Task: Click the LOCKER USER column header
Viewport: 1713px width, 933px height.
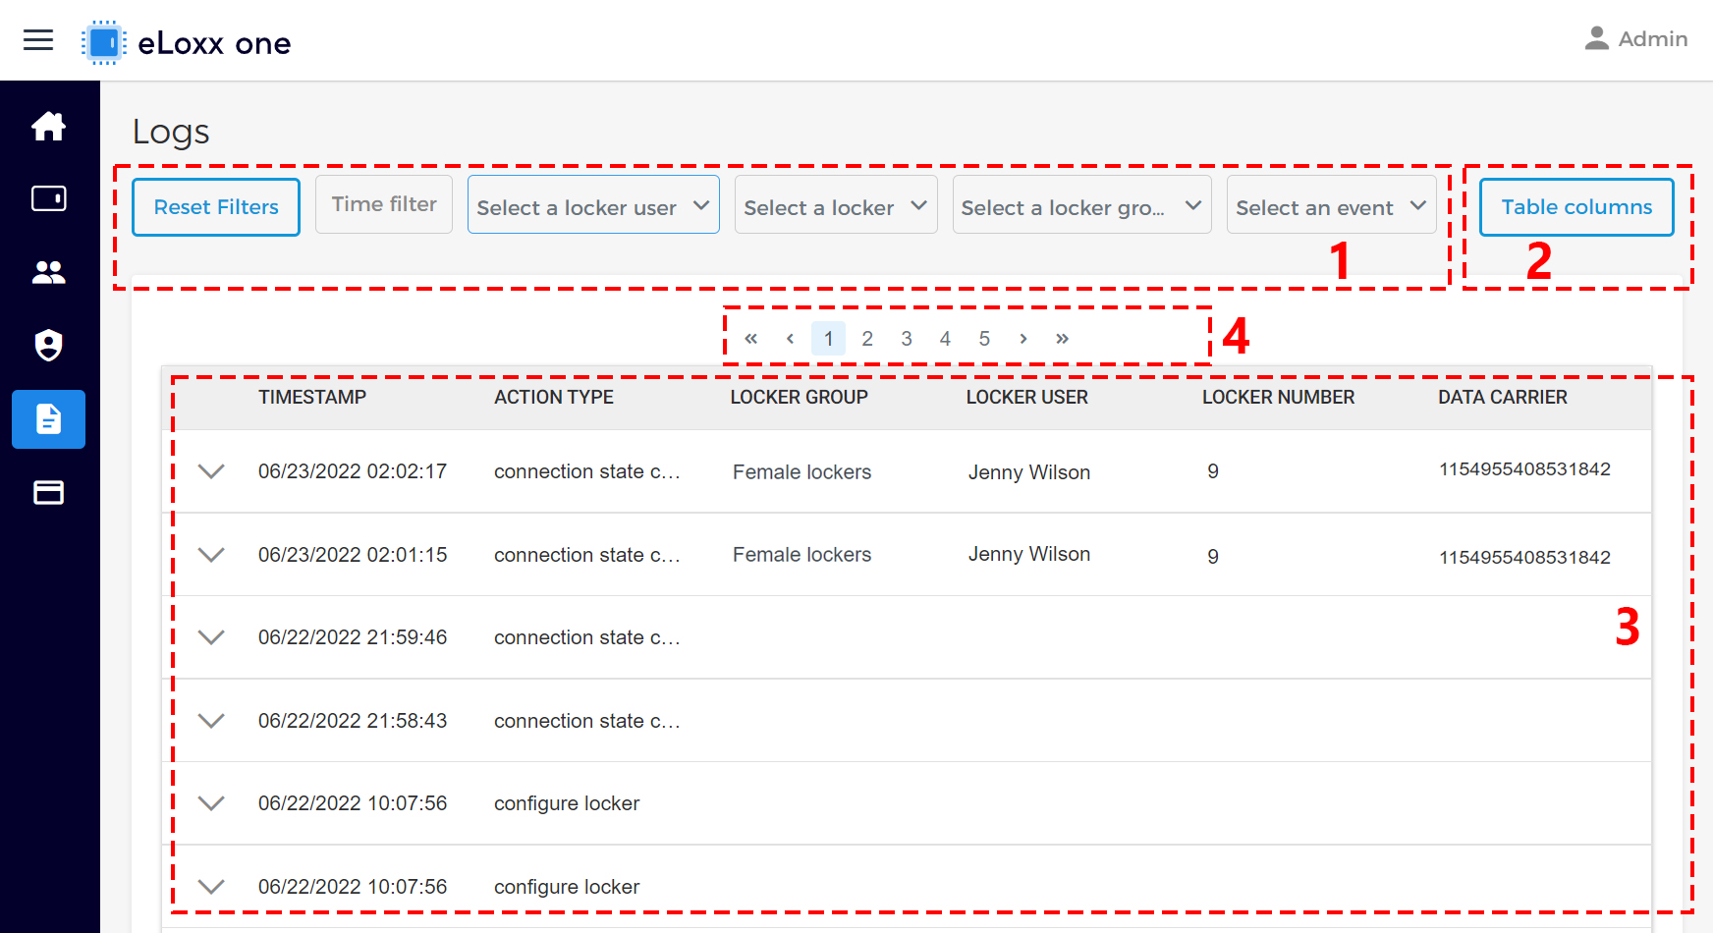Action: [x=1027, y=397]
